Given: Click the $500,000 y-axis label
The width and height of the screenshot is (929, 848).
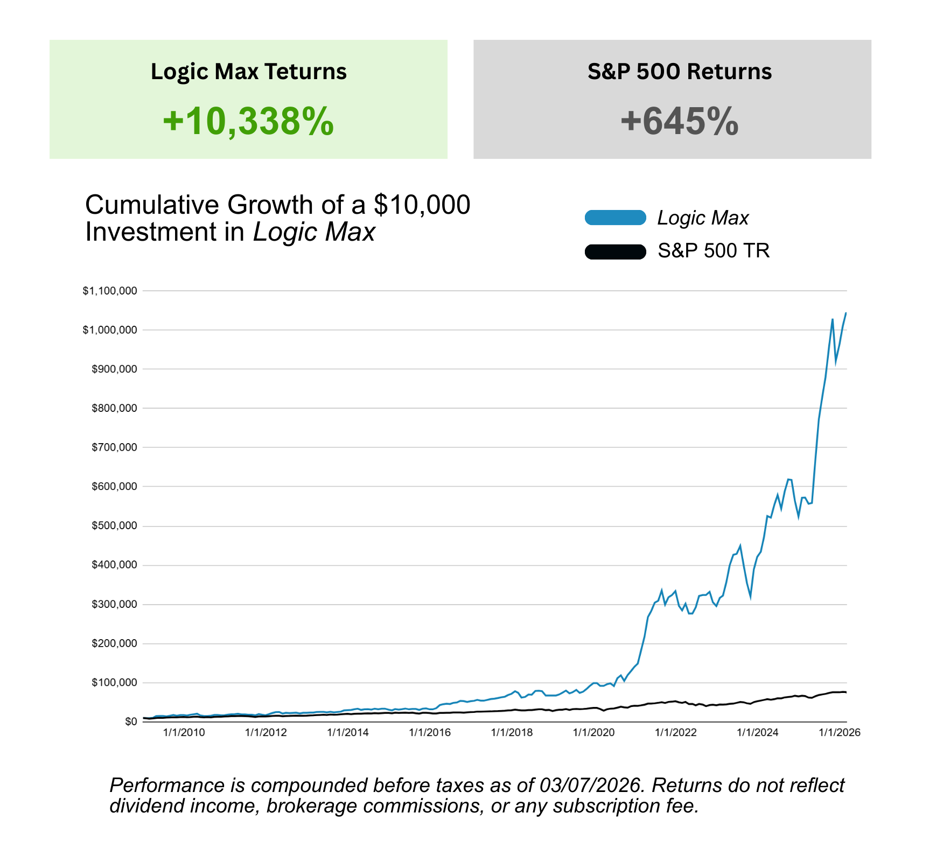Looking at the screenshot, I should pos(114,526).
